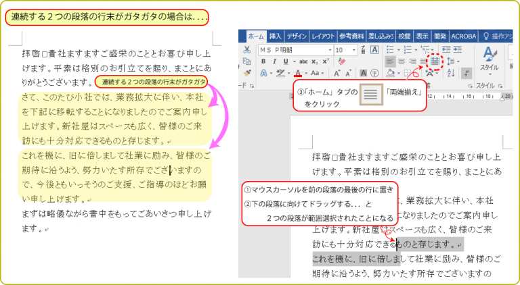Click the paragraph shading paint bucket icon
This screenshot has height=285, width=520.
tap(391, 73)
